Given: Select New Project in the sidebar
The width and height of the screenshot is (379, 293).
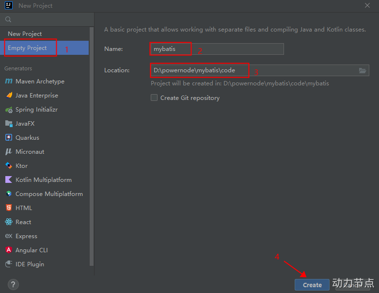Looking at the screenshot, I should (x=25, y=34).
